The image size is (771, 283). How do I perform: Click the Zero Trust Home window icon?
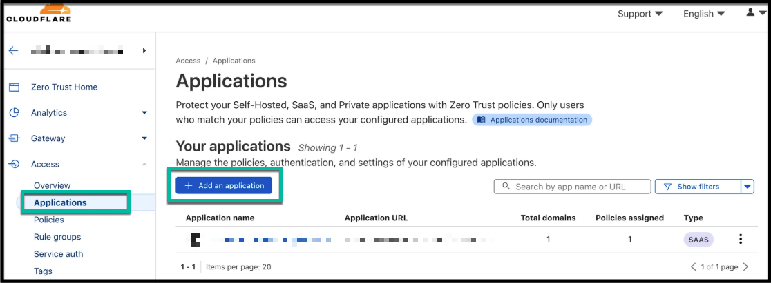click(15, 87)
